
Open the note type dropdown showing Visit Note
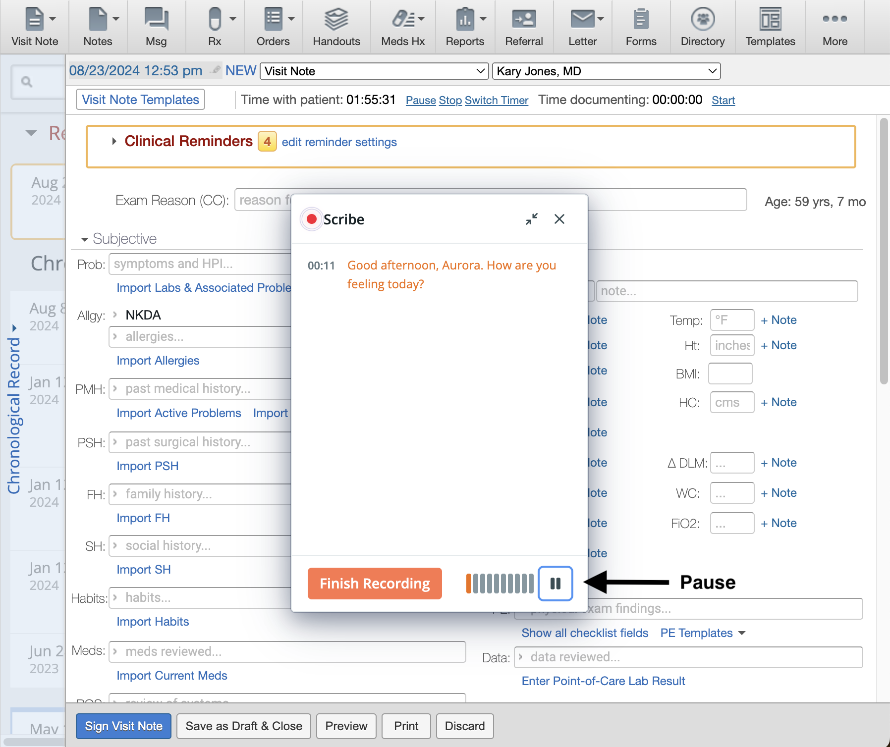pyautogui.click(x=374, y=71)
